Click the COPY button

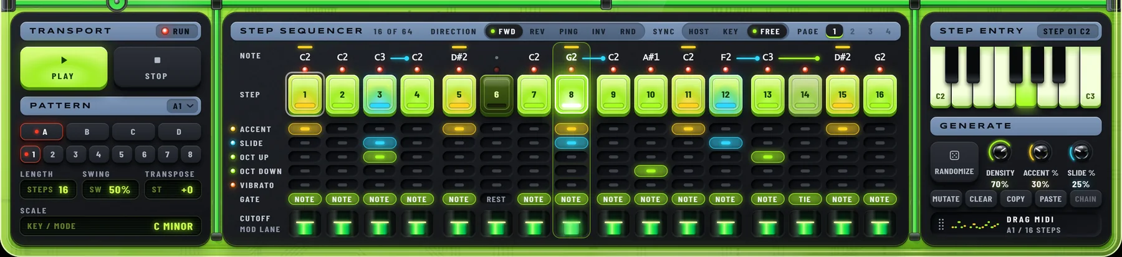(1015, 199)
